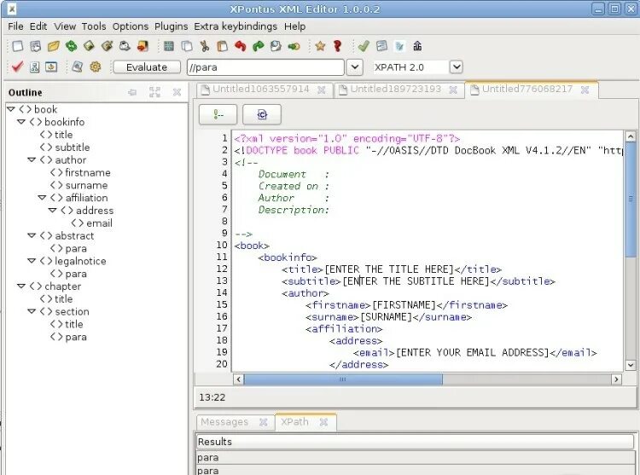Redo with the green curved arrow

(x=258, y=46)
